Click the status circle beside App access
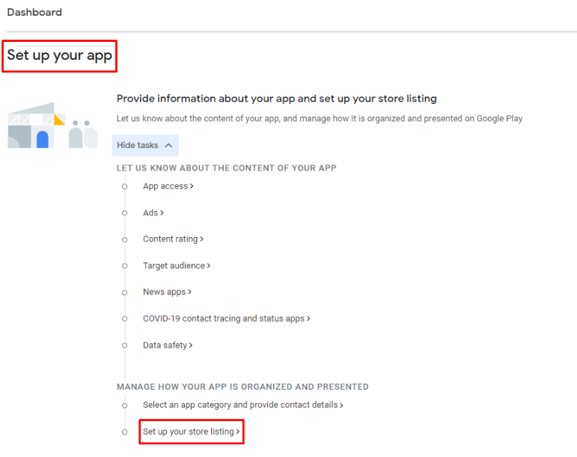The image size is (577, 457). [125, 187]
